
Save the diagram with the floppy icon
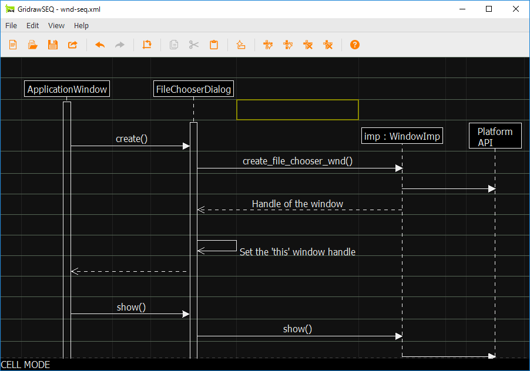(53, 45)
